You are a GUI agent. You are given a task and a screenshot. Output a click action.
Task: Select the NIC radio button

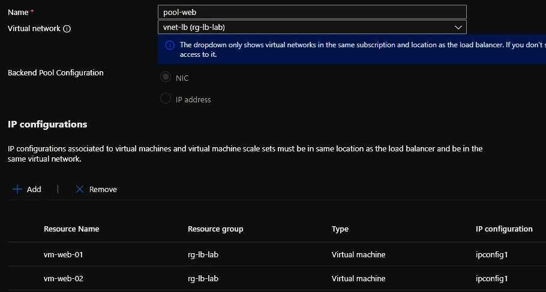click(166, 77)
